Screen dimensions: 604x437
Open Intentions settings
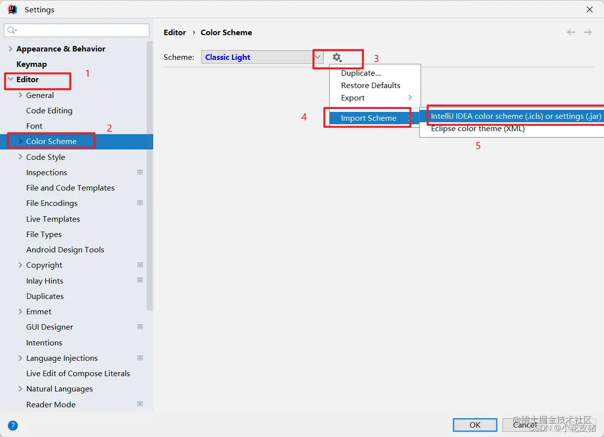44,342
